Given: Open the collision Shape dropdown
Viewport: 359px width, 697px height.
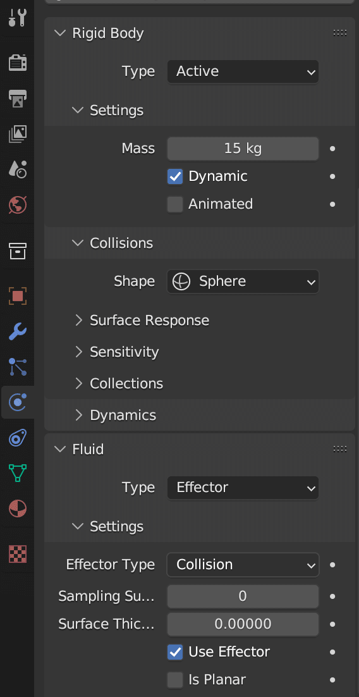Looking at the screenshot, I should pos(243,281).
